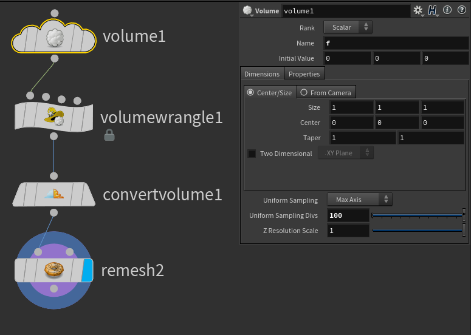
Task: Click the Center Y field
Action: [x=397, y=123]
